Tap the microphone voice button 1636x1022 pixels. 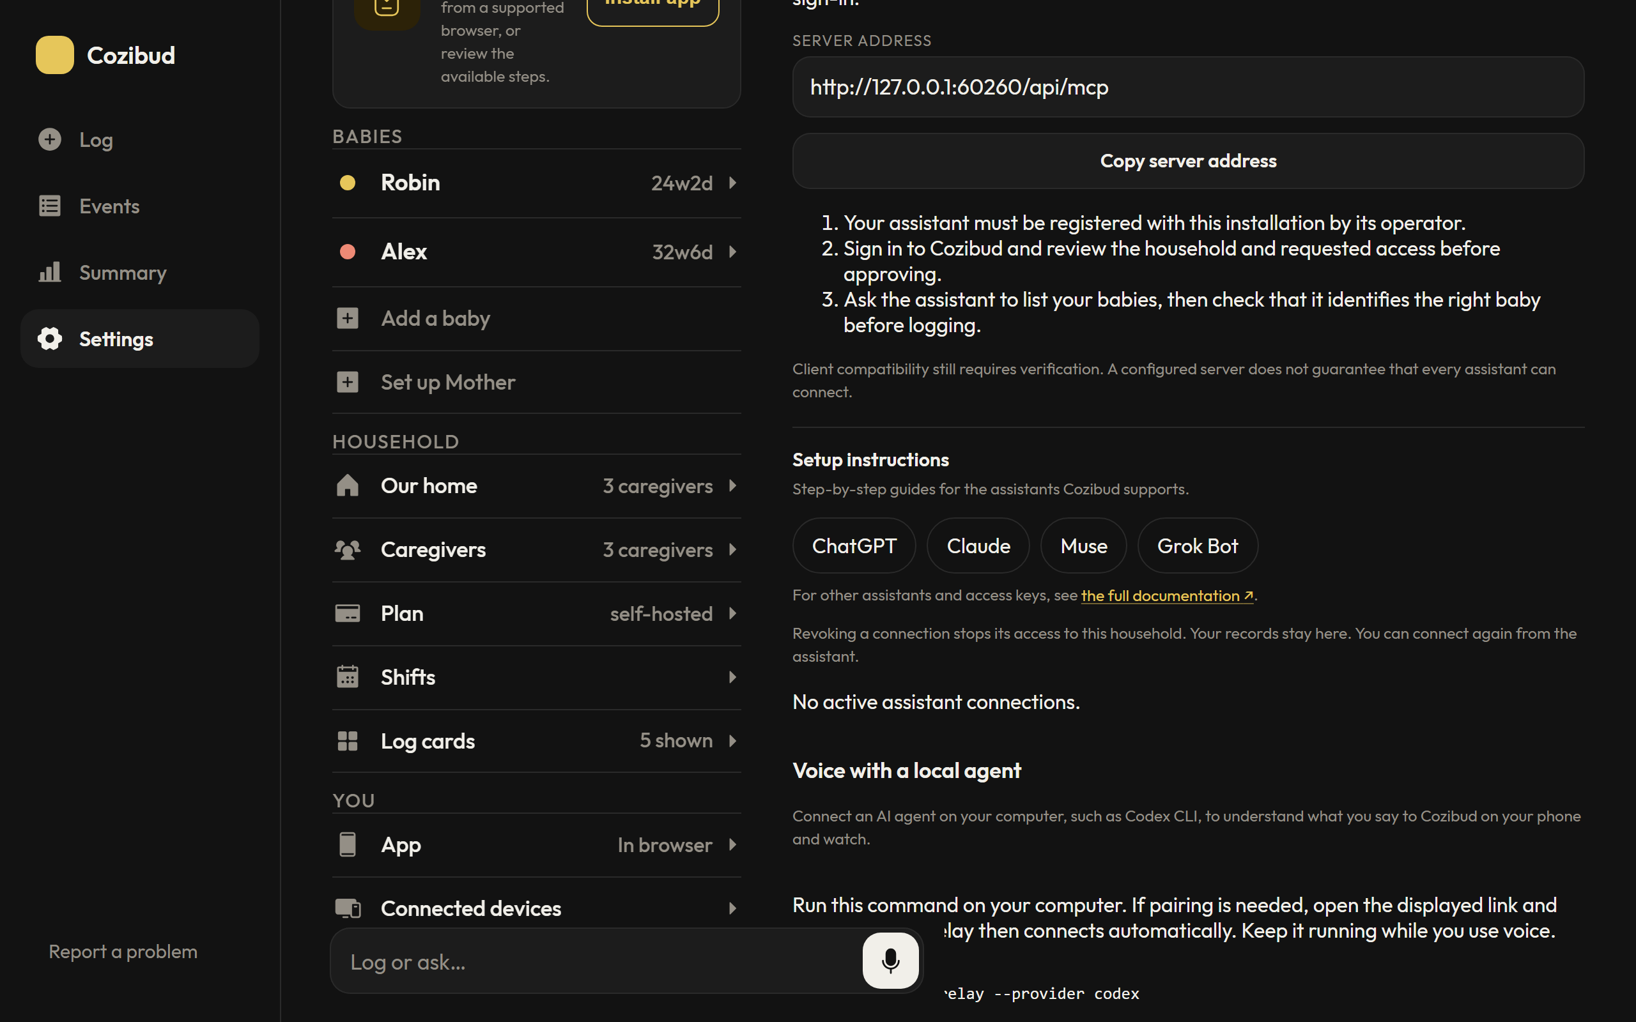(x=890, y=961)
